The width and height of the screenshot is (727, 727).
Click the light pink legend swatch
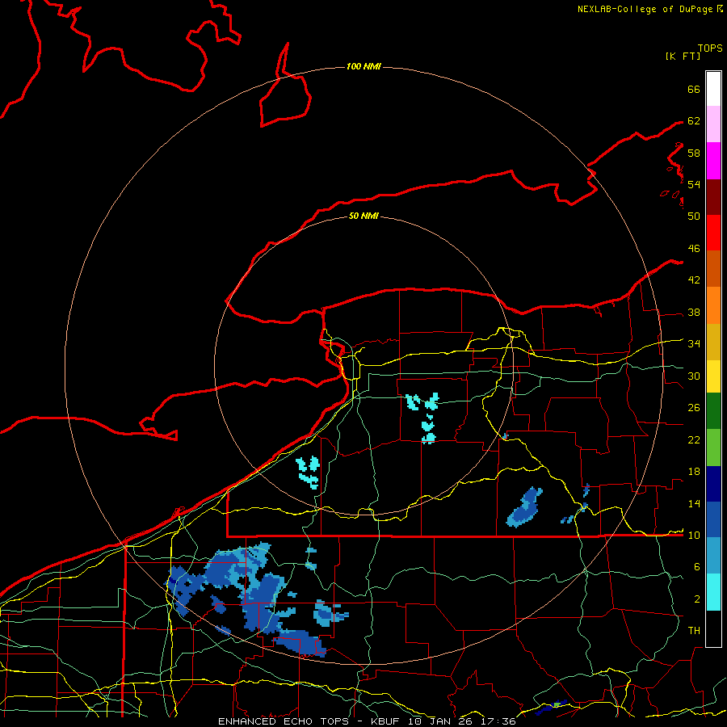pyautogui.click(x=713, y=124)
